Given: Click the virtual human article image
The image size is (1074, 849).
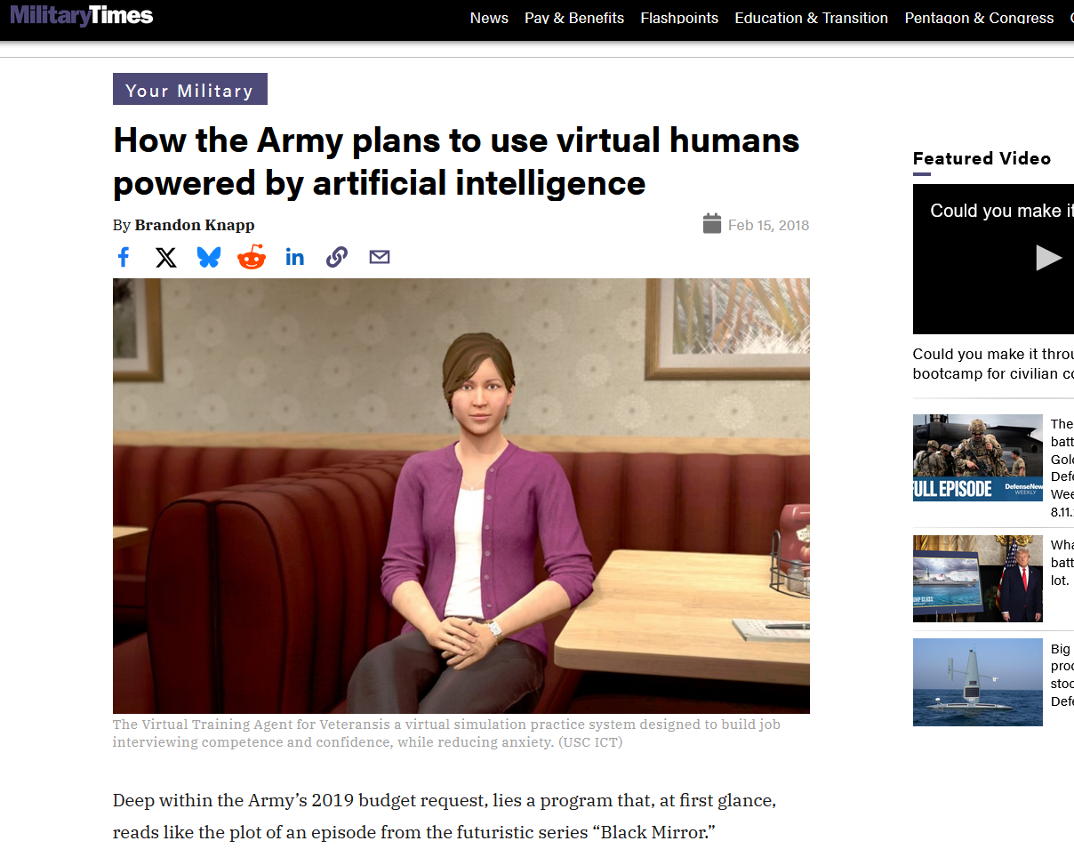Looking at the screenshot, I should coord(461,495).
